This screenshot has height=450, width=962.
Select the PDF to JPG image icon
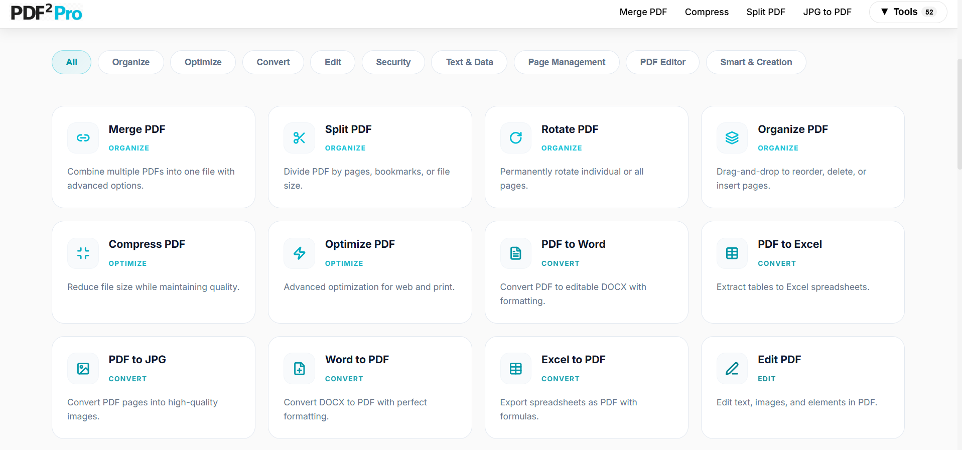coord(83,369)
